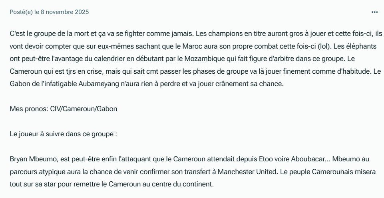This screenshot has height=198, width=384.
Task: Open the post options ellipsis menu
Action: click(x=374, y=12)
